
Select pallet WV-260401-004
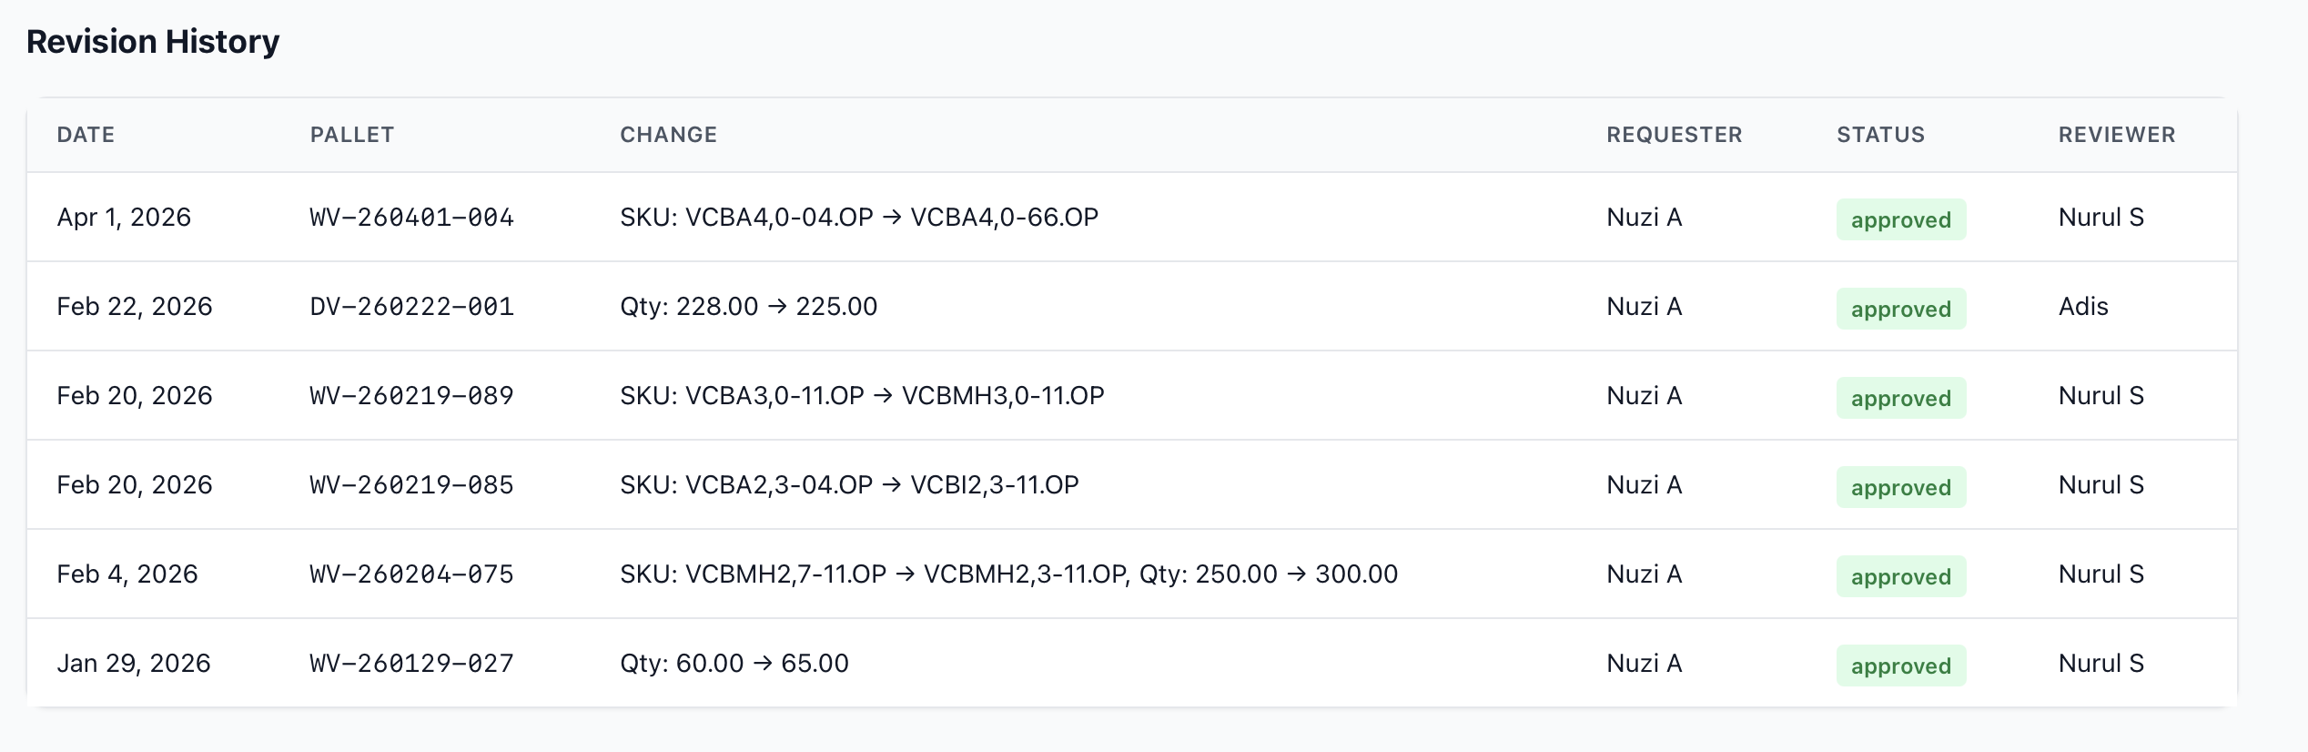(x=411, y=218)
